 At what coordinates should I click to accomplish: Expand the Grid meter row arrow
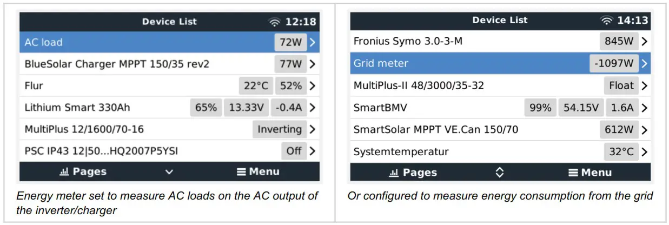click(644, 63)
